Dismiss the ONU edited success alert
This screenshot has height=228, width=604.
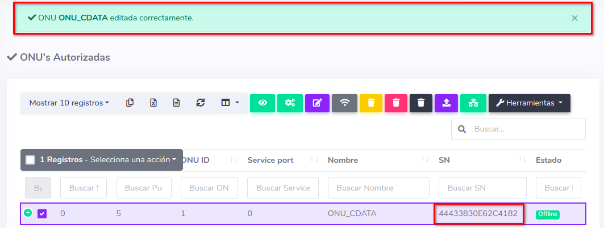[574, 18]
